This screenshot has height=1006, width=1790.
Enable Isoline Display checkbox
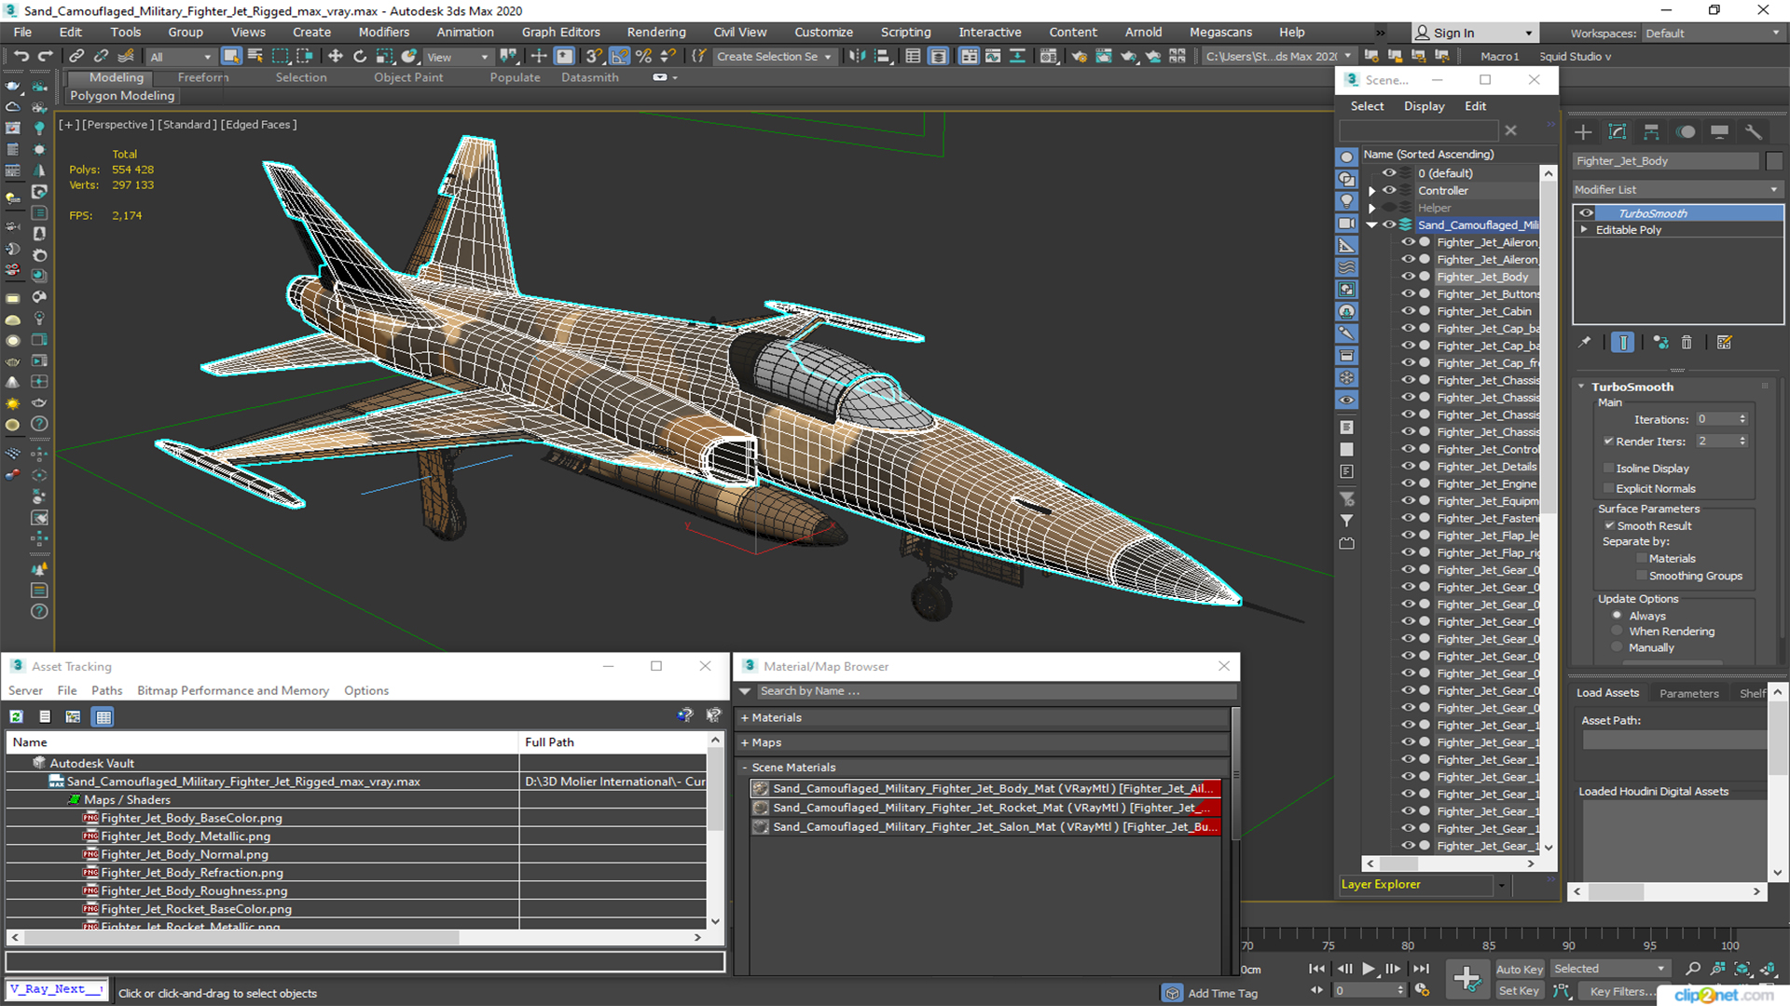pyautogui.click(x=1608, y=469)
